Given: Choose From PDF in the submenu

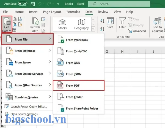Looking at the screenshot, I should pyautogui.click(x=78, y=86).
